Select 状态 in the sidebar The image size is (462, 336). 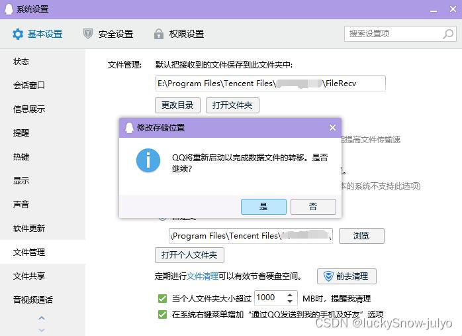43,62
